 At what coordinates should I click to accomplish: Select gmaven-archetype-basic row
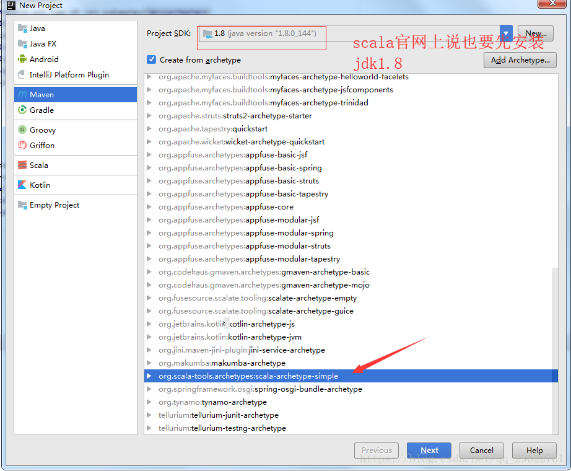(351, 272)
